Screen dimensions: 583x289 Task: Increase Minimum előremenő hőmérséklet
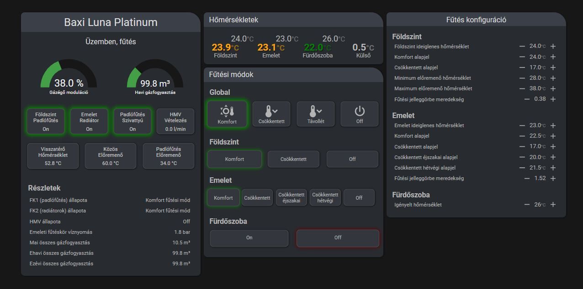click(x=553, y=78)
